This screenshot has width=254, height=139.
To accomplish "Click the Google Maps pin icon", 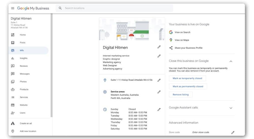I will (x=171, y=40).
